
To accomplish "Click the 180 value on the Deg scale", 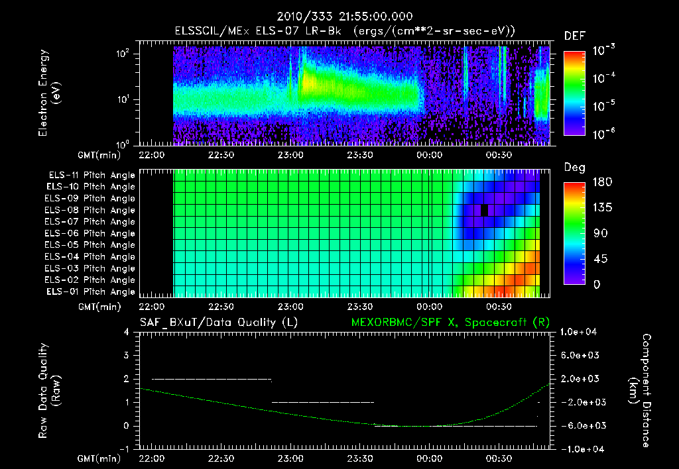I will (x=602, y=182).
